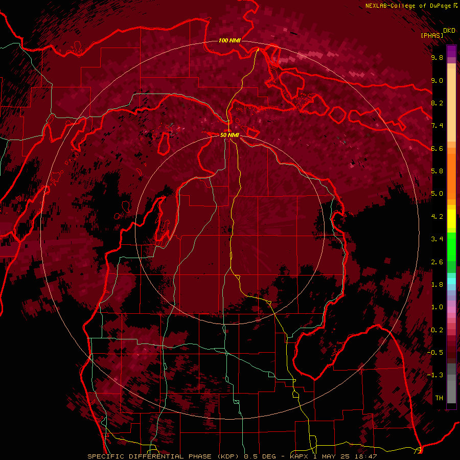This screenshot has height=460, width=460.
Task: Click the bright green band of the color bar
Action: (x=451, y=246)
